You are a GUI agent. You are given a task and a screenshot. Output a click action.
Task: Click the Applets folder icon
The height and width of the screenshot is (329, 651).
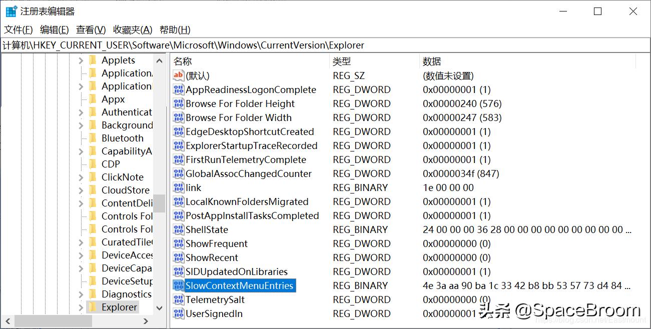[x=93, y=60]
